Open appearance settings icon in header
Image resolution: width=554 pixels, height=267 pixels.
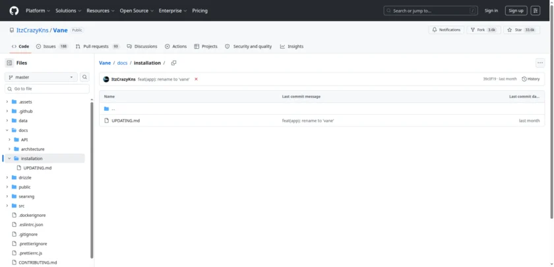tap(536, 11)
